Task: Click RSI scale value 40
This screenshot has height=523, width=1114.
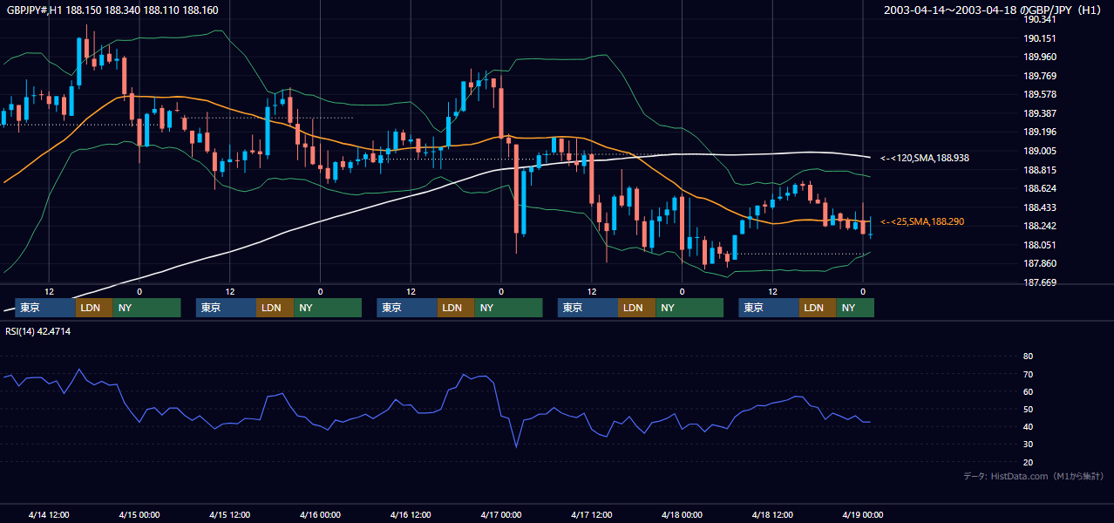Action: (1028, 426)
